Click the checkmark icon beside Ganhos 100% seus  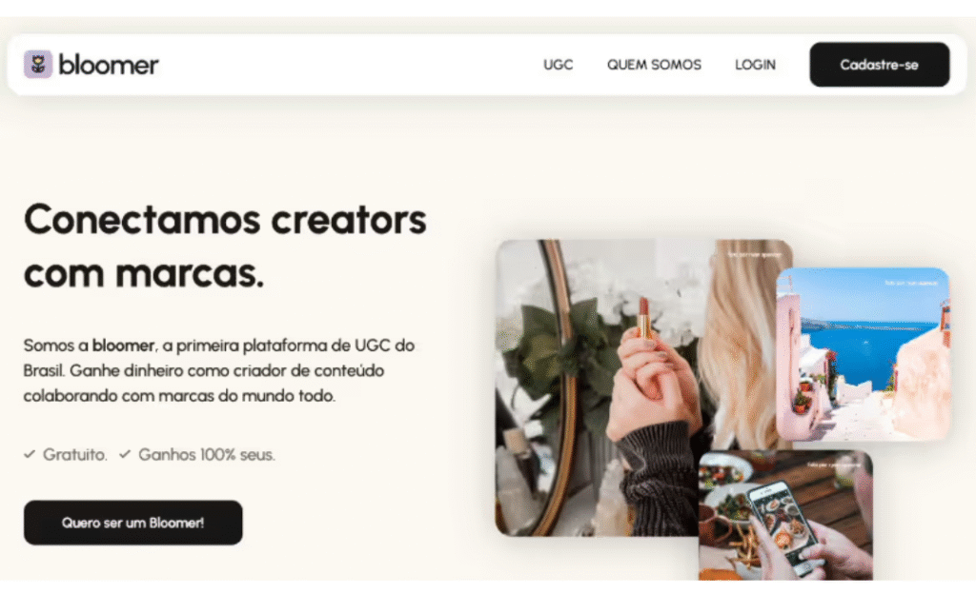pyautogui.click(x=125, y=454)
